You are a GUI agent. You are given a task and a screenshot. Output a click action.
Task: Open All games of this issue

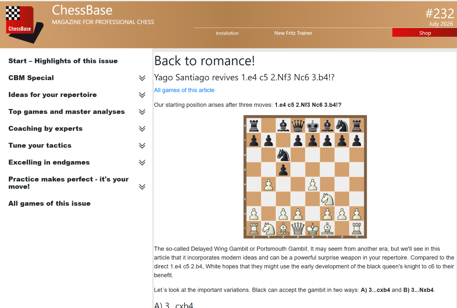click(x=49, y=203)
